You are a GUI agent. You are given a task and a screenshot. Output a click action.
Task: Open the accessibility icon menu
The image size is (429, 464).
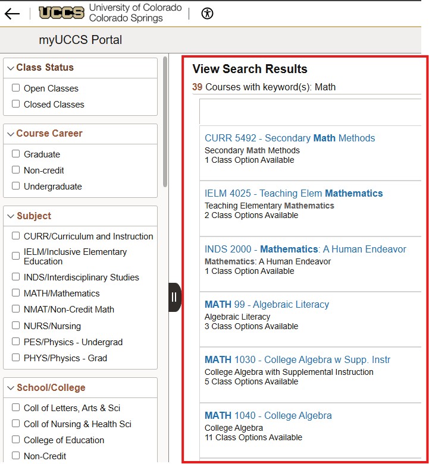pos(207,14)
